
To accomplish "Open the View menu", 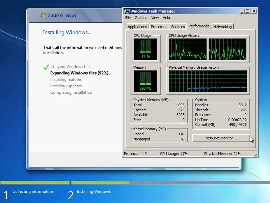I will [x=155, y=18].
